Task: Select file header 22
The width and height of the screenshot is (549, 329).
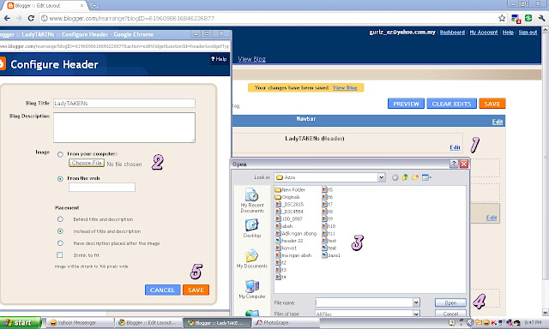Action: tap(289, 241)
